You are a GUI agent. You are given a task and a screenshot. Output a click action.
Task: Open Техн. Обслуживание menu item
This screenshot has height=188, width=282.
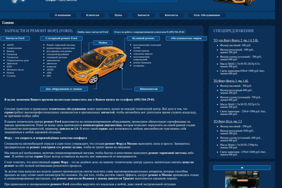click(207, 15)
